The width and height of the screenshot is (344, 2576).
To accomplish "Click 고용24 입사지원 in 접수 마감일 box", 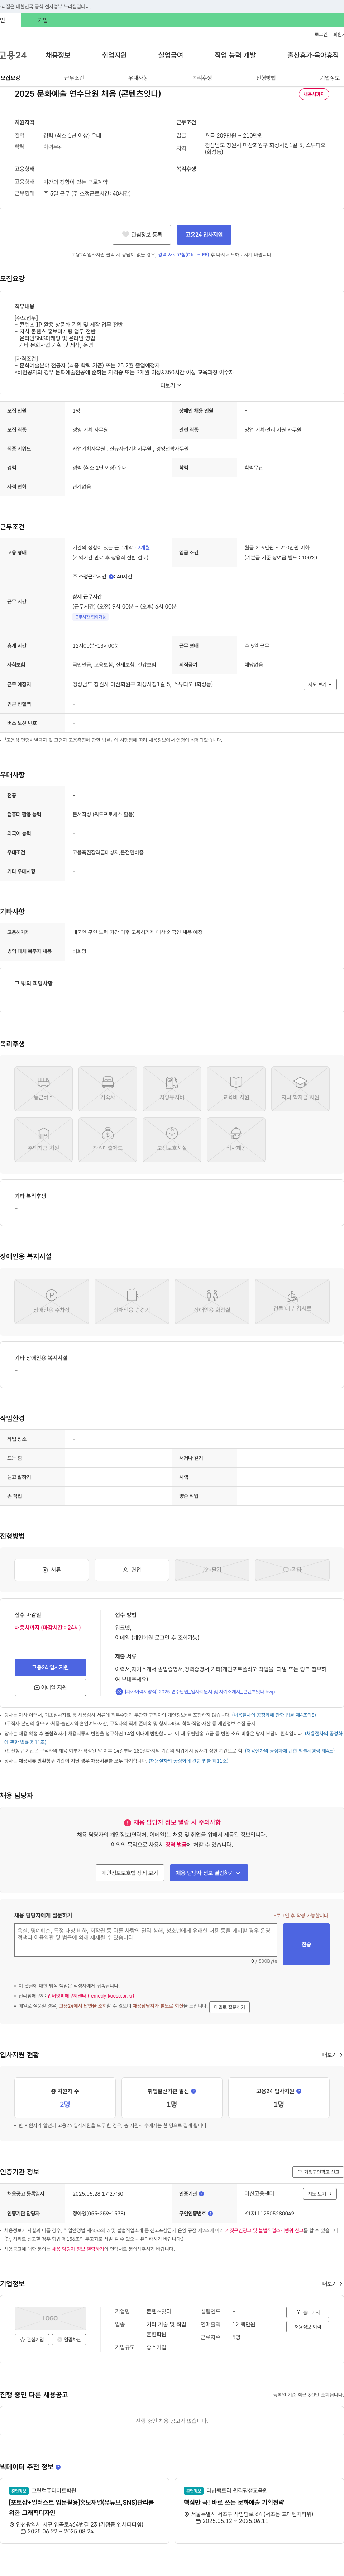I will coord(50,1667).
